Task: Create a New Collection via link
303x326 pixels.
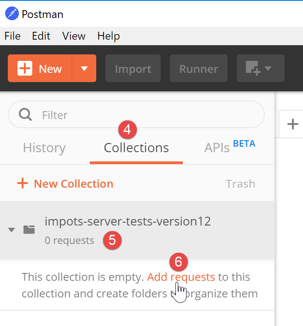Action: [73, 184]
